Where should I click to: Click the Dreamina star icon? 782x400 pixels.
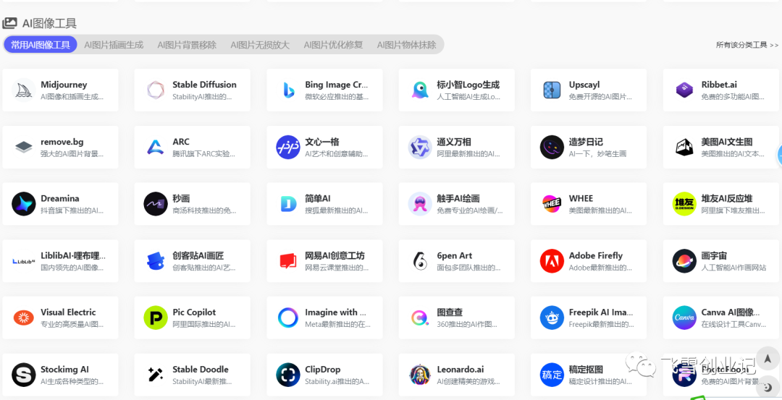point(23,204)
